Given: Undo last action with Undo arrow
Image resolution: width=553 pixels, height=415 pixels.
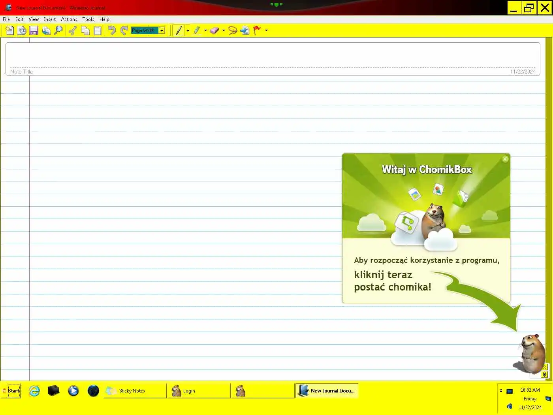Looking at the screenshot, I should pos(112,30).
